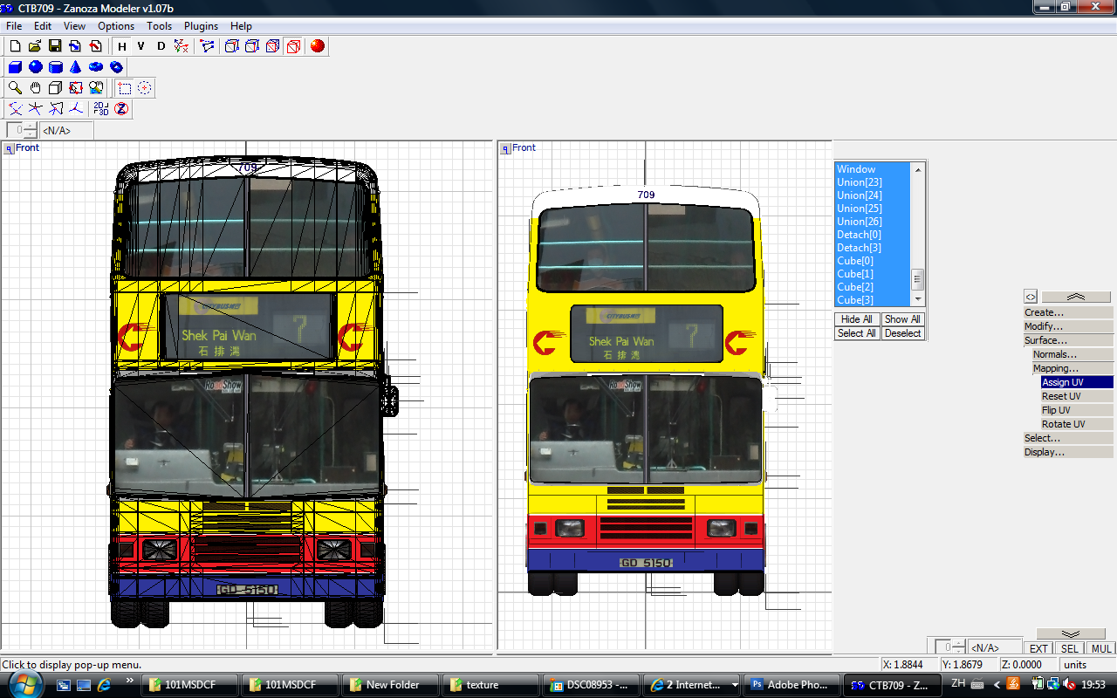Expand the Normals... submenu
Screen dimensions: 1117x698
click(x=1072, y=354)
